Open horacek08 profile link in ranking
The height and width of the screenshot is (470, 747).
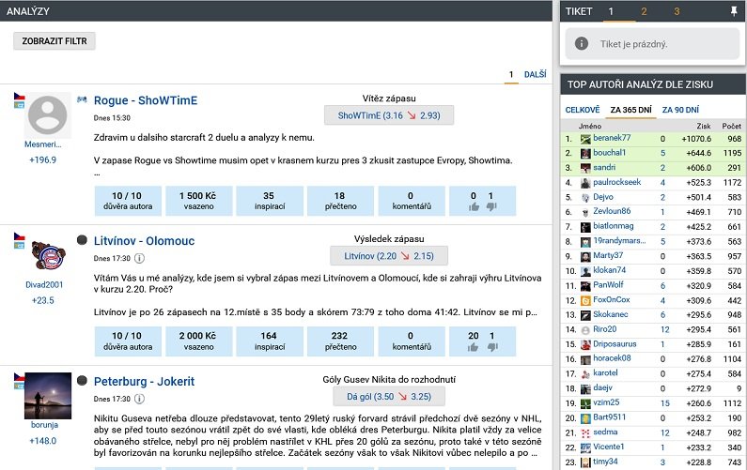pyautogui.click(x=612, y=358)
